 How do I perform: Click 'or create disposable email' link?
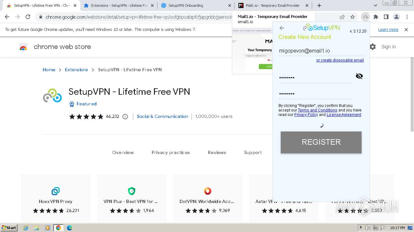click(340, 60)
